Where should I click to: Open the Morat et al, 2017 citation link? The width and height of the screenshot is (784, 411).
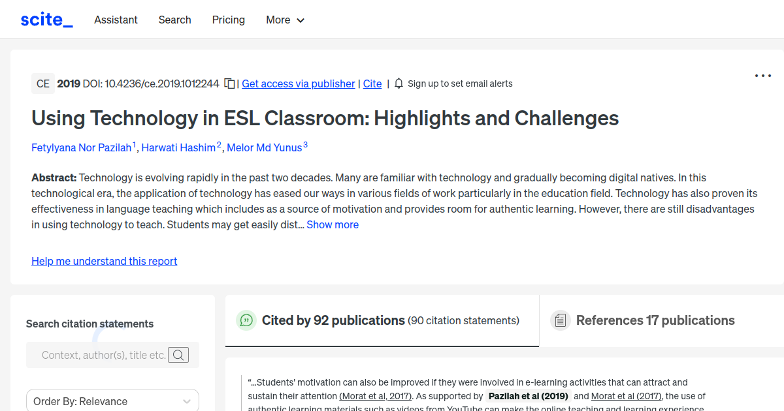click(376, 395)
